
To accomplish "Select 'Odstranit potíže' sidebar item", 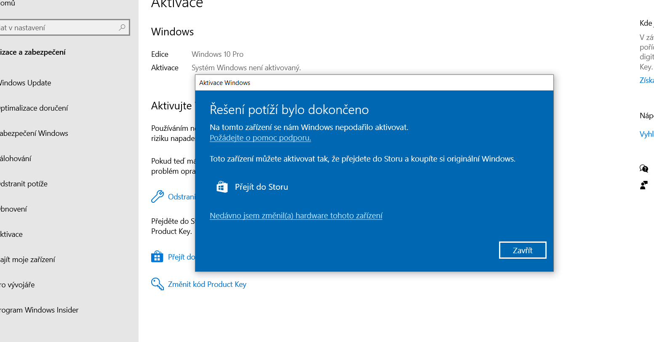I will 24,184.
